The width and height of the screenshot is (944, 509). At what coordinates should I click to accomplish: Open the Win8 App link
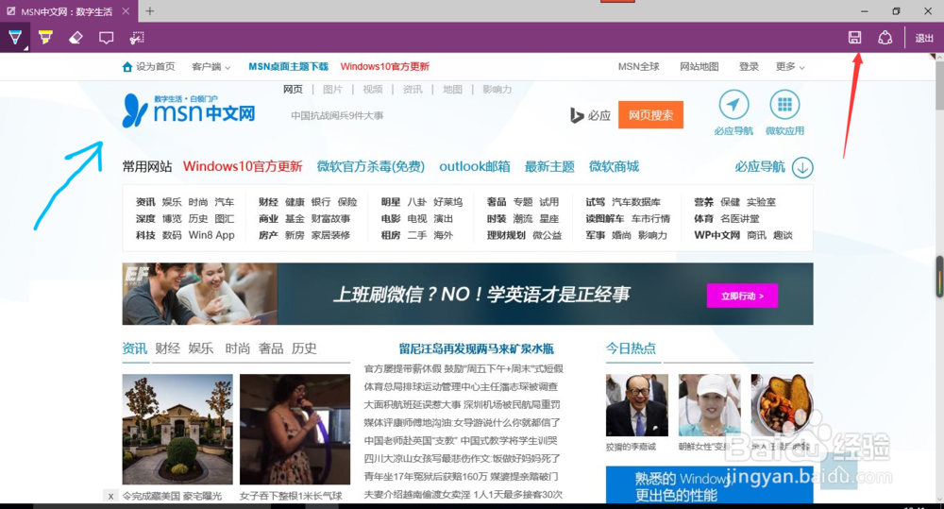click(211, 235)
